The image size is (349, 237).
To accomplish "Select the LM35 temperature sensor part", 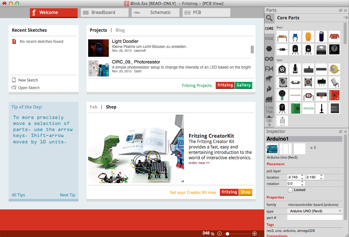I will point(282,108).
